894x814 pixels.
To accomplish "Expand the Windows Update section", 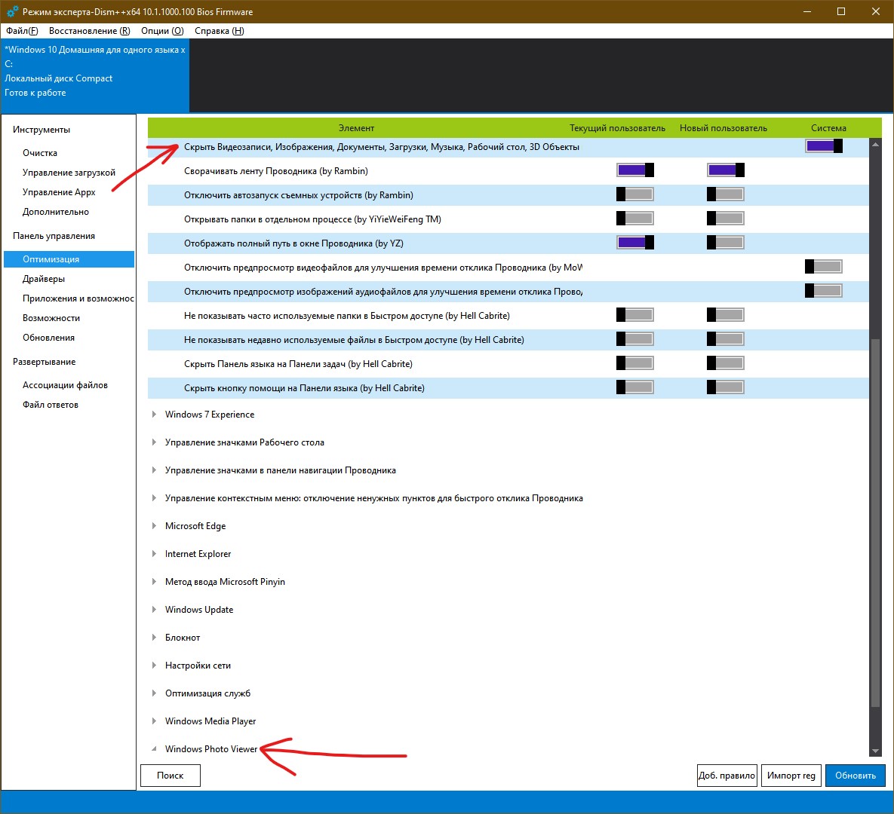I will pos(154,610).
